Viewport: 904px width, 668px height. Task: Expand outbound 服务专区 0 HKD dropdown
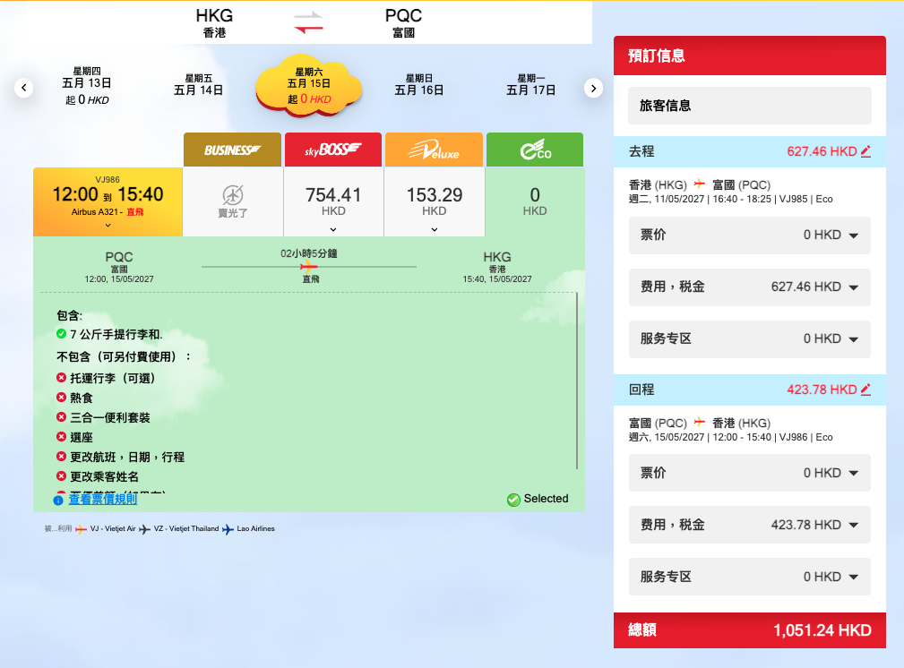(750, 338)
